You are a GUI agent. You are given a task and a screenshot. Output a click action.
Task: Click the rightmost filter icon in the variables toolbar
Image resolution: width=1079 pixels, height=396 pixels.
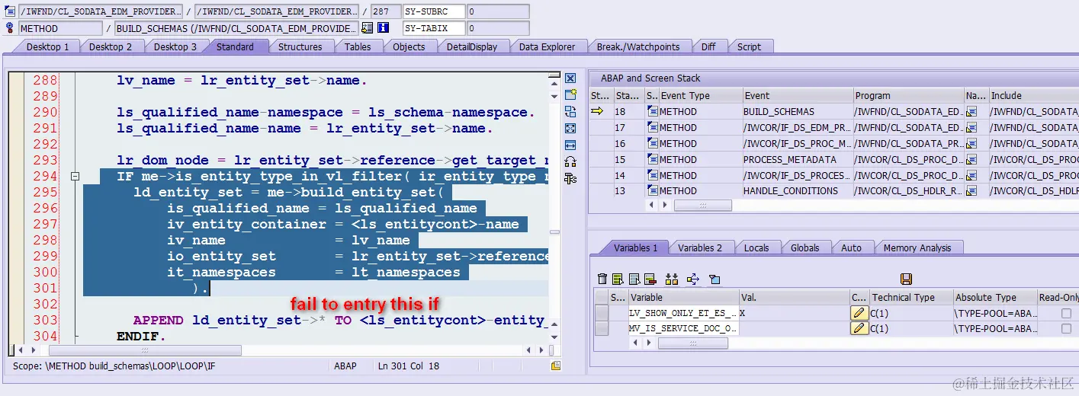point(715,279)
